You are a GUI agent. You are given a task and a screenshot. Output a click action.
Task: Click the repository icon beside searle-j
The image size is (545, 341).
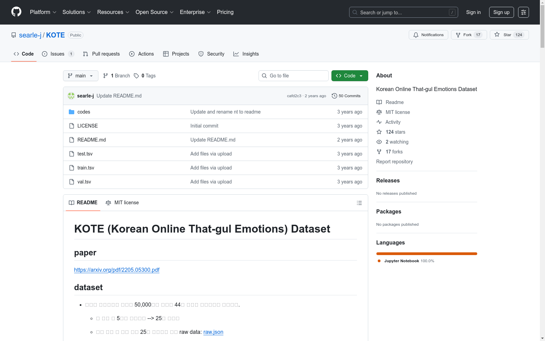pos(14,35)
